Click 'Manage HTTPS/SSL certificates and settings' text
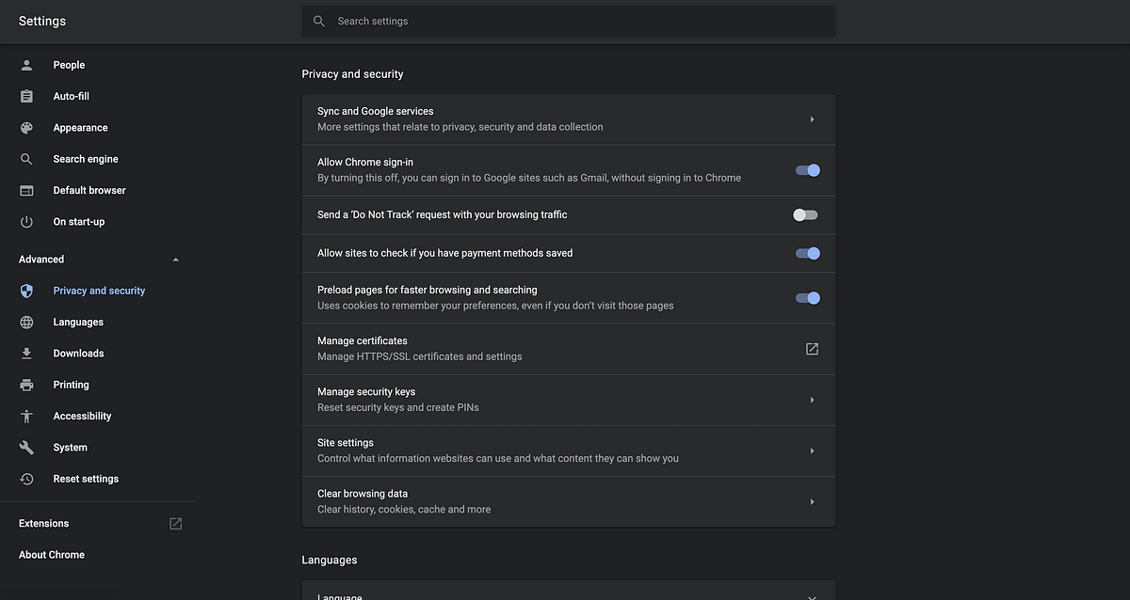This screenshot has height=600, width=1130. [x=420, y=356]
